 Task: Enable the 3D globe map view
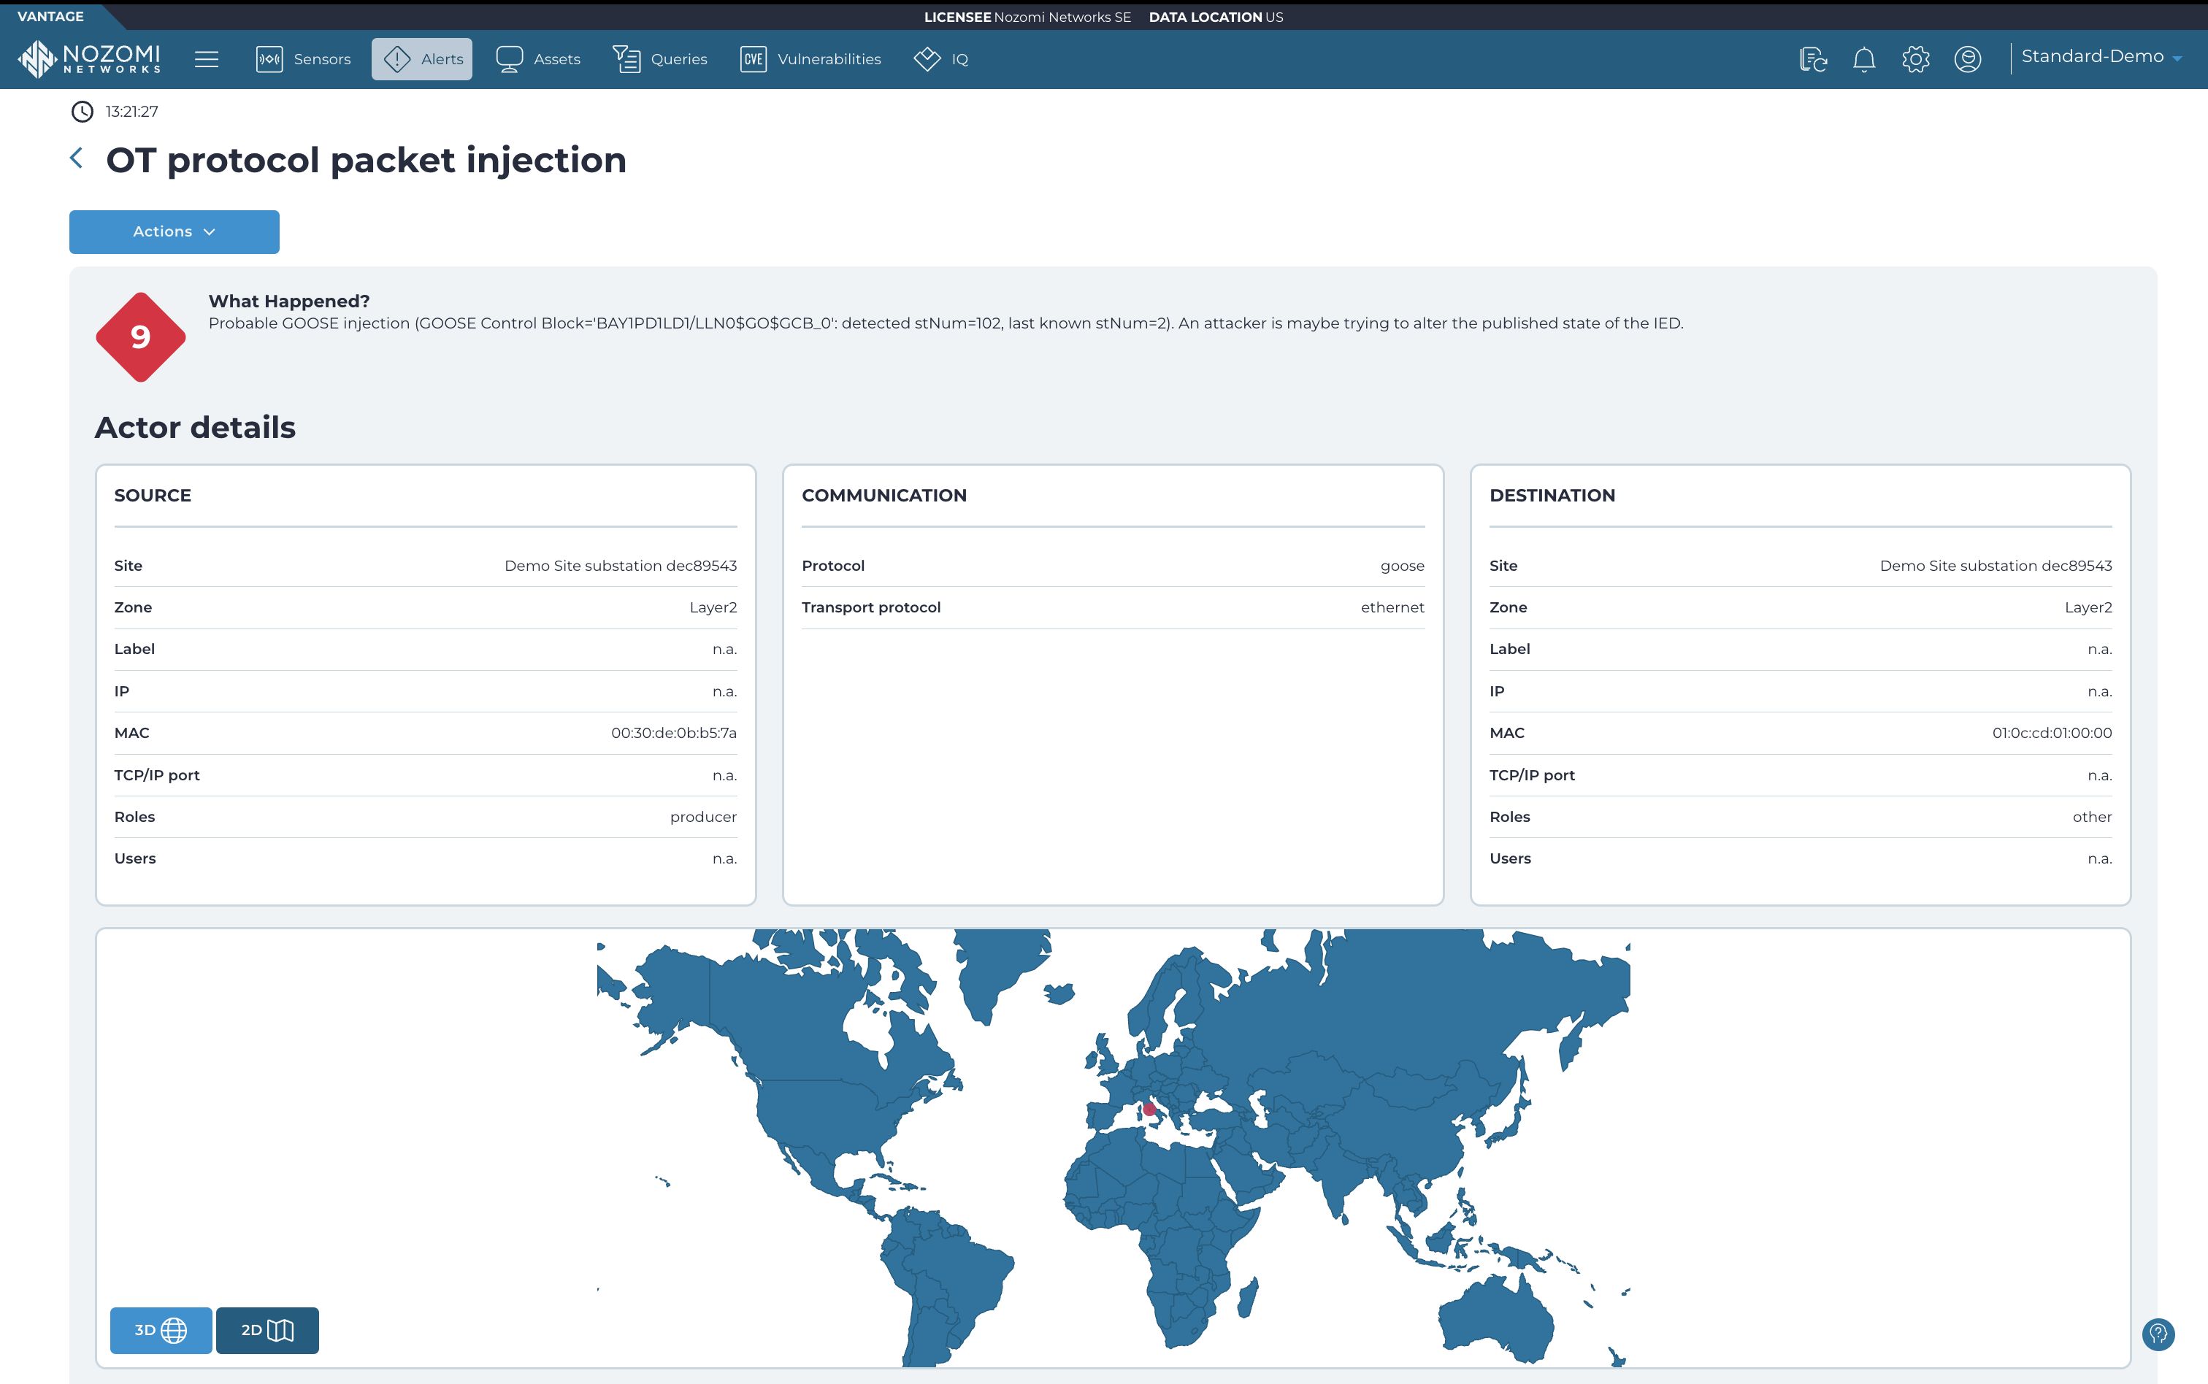(160, 1330)
